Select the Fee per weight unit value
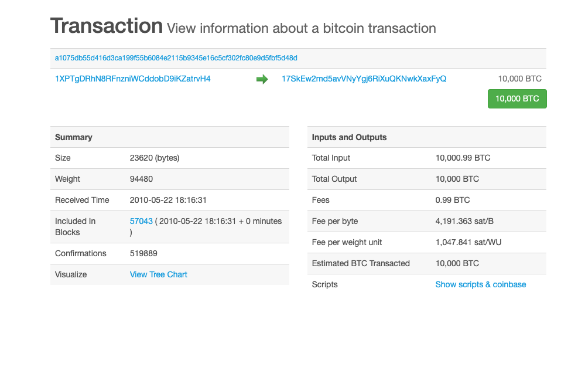The image size is (561, 377). click(468, 242)
